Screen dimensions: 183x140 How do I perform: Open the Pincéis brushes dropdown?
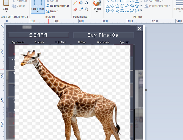(x=97, y=12)
